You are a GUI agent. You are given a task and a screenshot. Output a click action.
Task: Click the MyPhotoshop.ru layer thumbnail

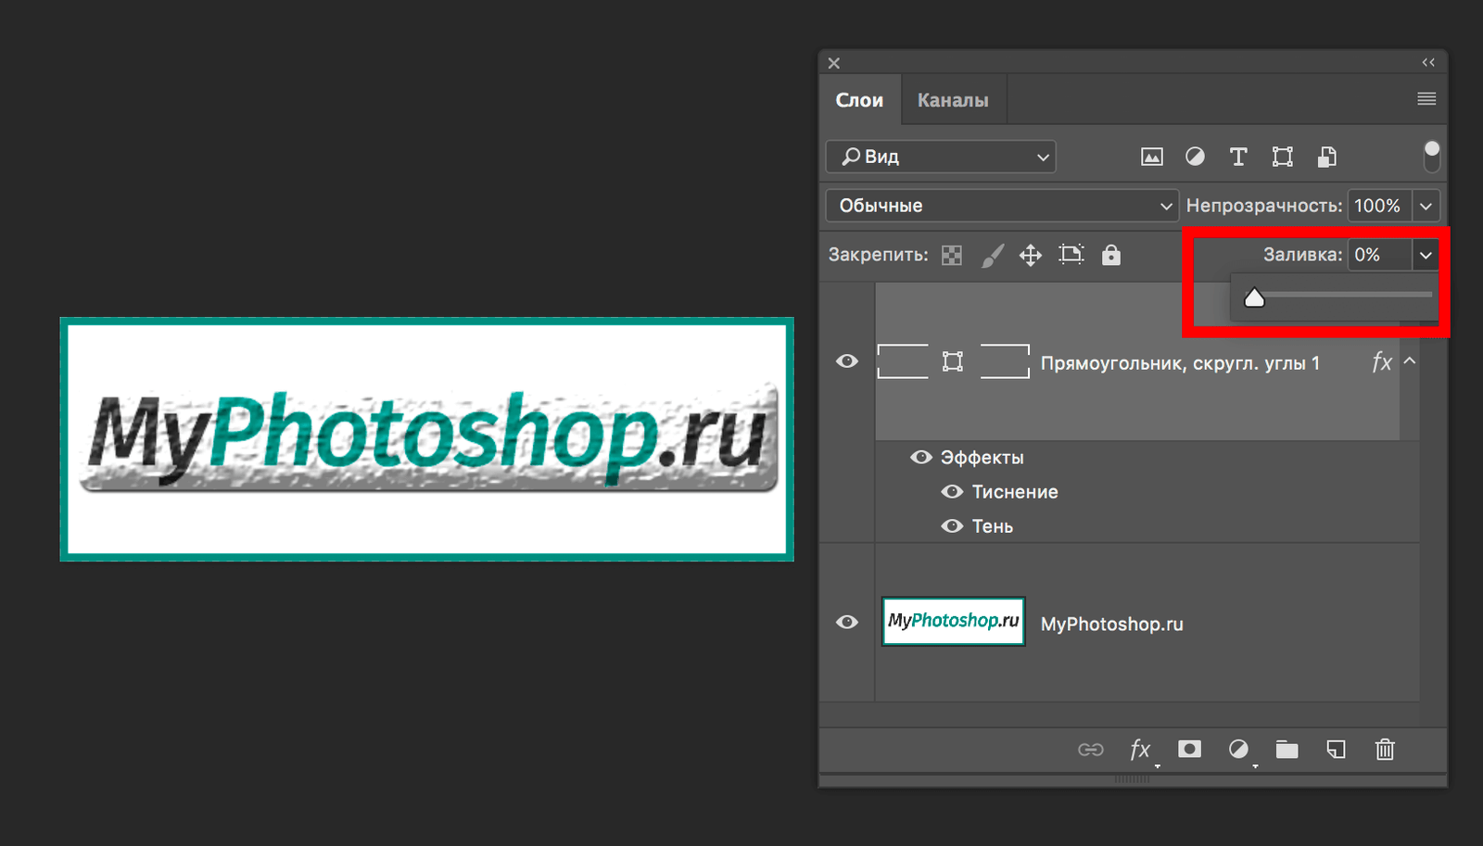click(x=953, y=622)
